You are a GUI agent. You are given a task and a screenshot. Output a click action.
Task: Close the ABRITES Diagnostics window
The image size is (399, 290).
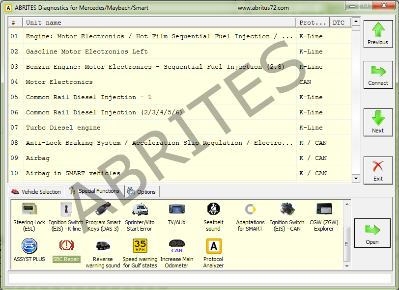(384, 6)
